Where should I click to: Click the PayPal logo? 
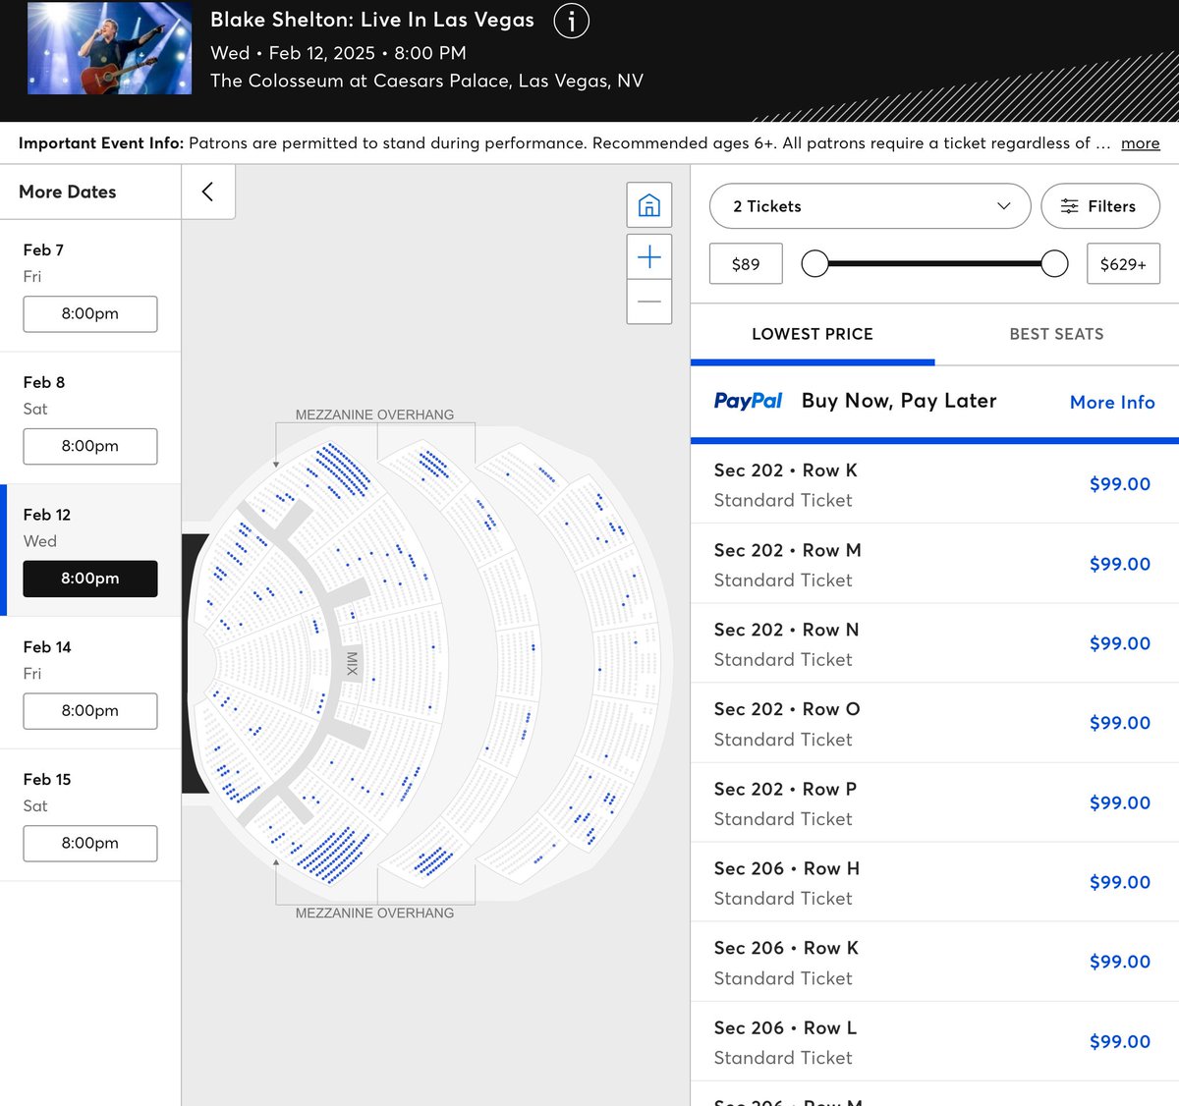748,401
